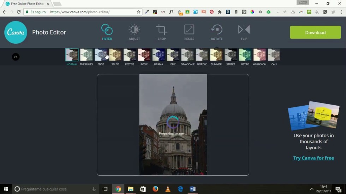The image size is (346, 194).
Task: Click the Canva logo
Action: [x=16, y=32]
